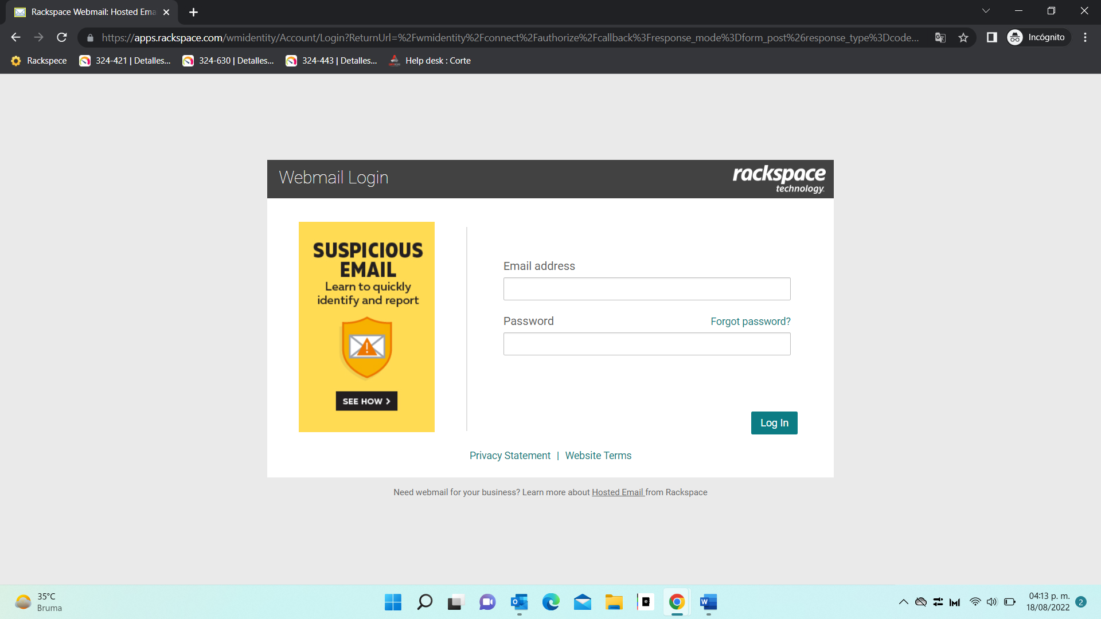Open the Privacy Statement link
1101x619 pixels.
(x=510, y=456)
